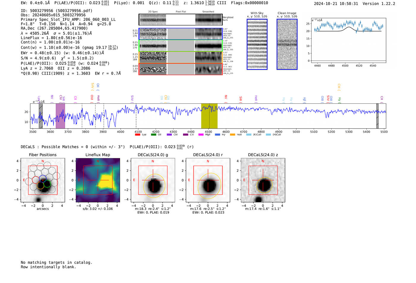Select the *Q(0.98) CIII(1909) solution line

(71, 73)
